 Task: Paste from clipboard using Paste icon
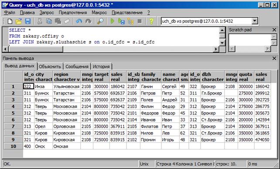point(58,21)
